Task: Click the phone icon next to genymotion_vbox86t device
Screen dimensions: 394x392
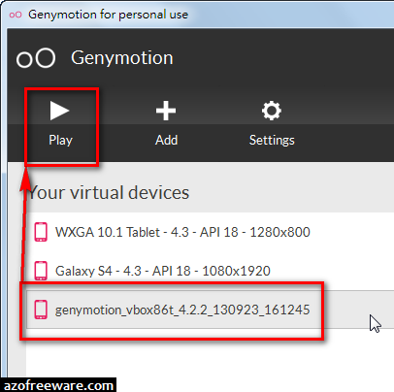Action: click(41, 310)
